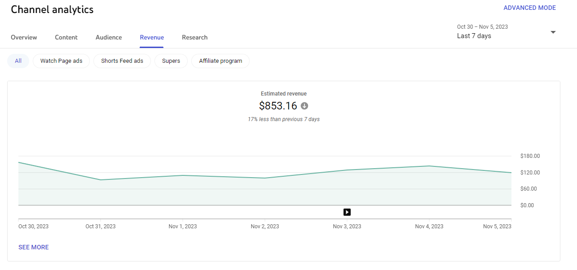577x270 pixels.
Task: Click the $853.16 estimated revenue figure
Action: tap(278, 106)
